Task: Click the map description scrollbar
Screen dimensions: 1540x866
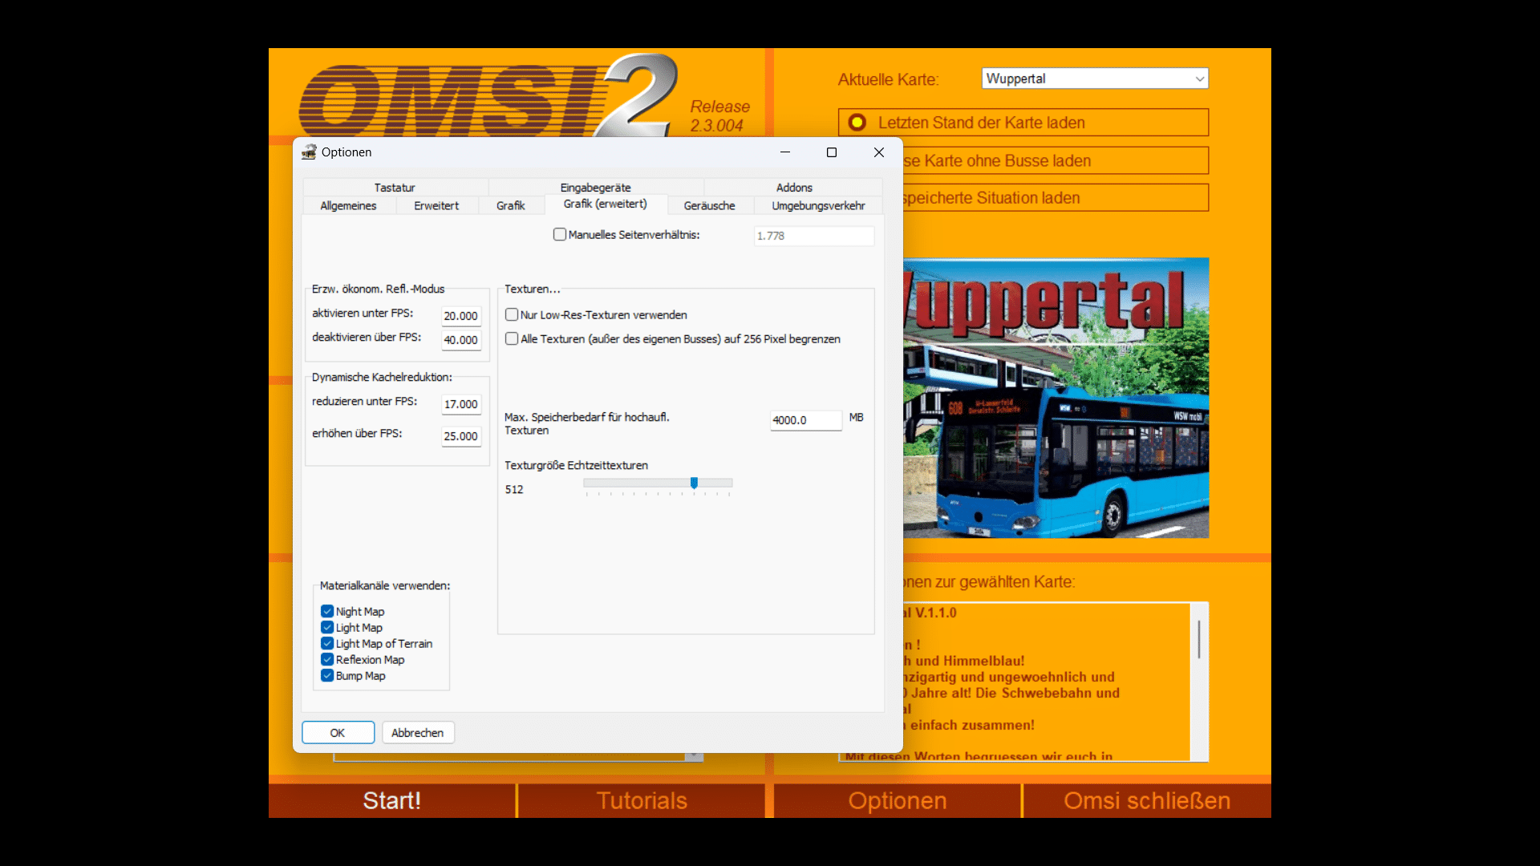Action: (1199, 639)
